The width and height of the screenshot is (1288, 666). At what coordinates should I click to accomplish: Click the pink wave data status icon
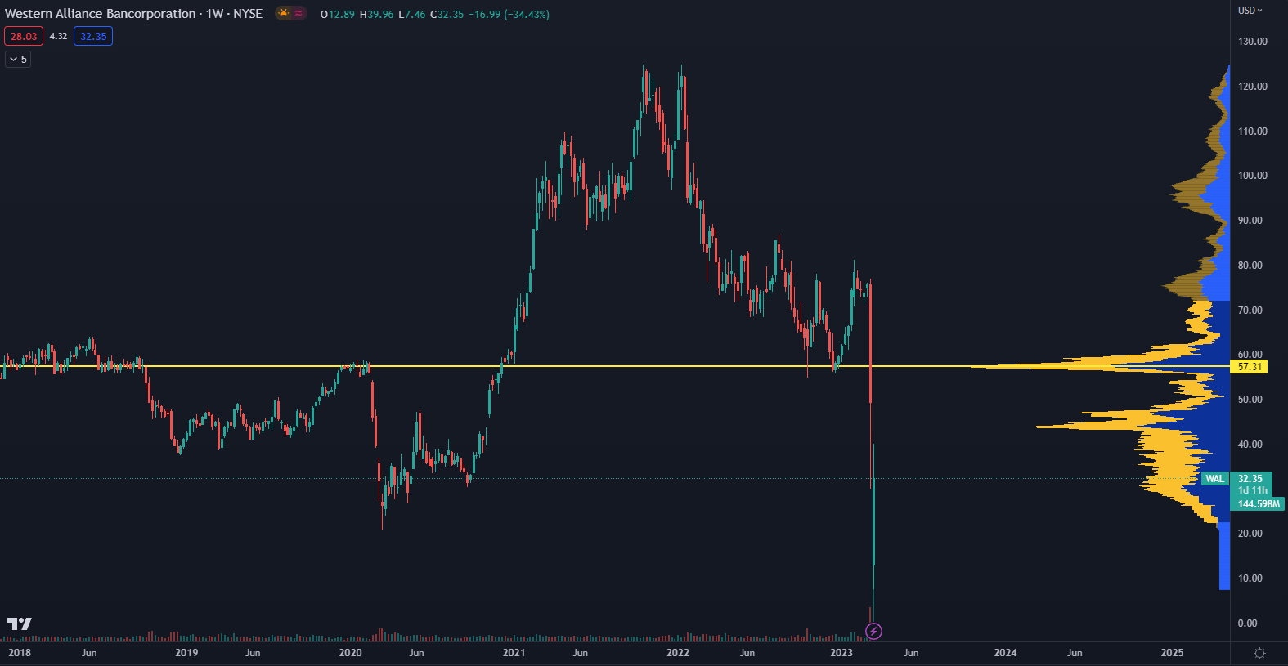pos(298,13)
